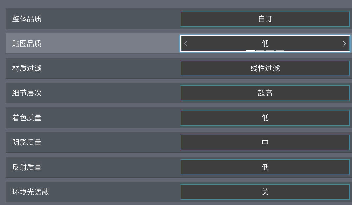Viewport: 352px width, 205px height.
Task: Select the 反射质量 row label
Action: click(27, 167)
